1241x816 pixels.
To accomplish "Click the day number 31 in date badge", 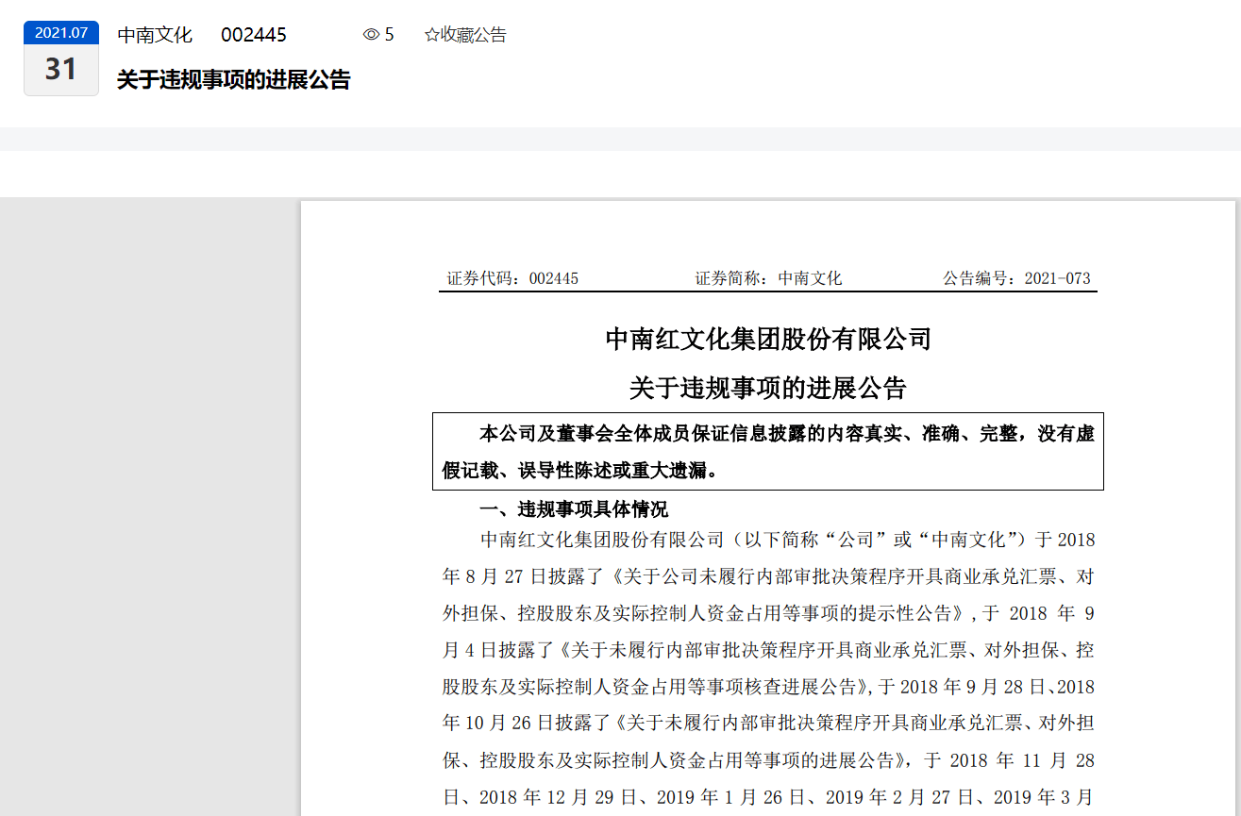I will click(61, 69).
